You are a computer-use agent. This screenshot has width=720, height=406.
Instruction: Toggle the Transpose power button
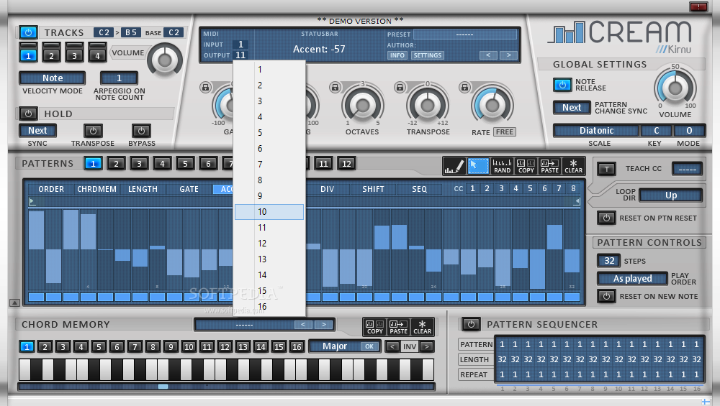pyautogui.click(x=93, y=131)
